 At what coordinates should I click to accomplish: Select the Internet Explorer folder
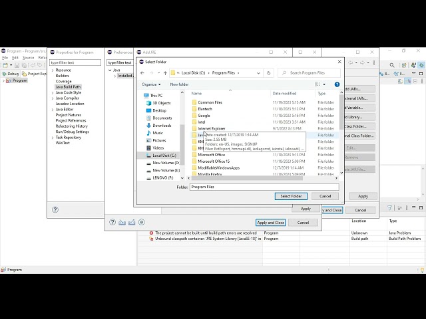pos(212,128)
